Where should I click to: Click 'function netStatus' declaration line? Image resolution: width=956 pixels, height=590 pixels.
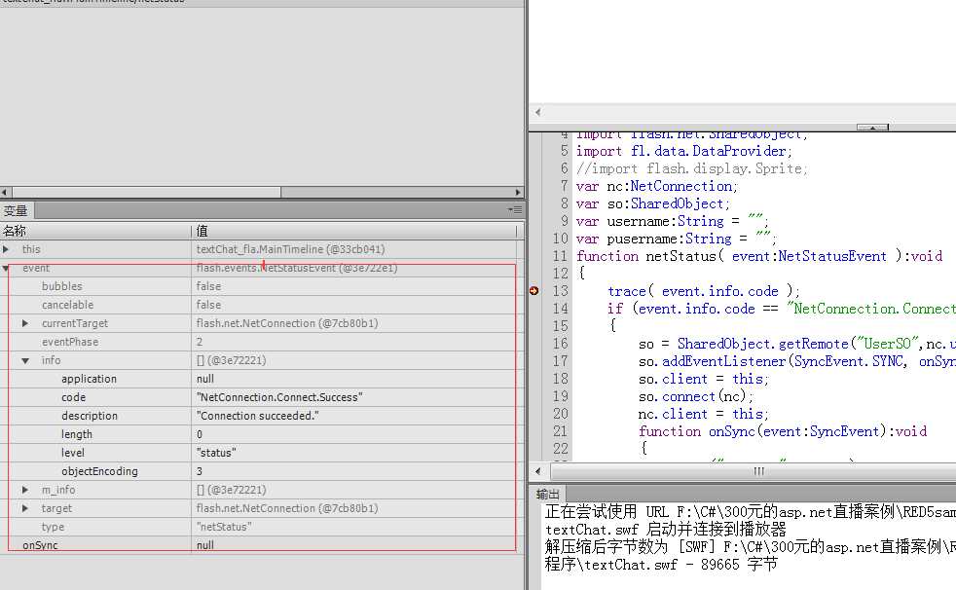(x=759, y=256)
